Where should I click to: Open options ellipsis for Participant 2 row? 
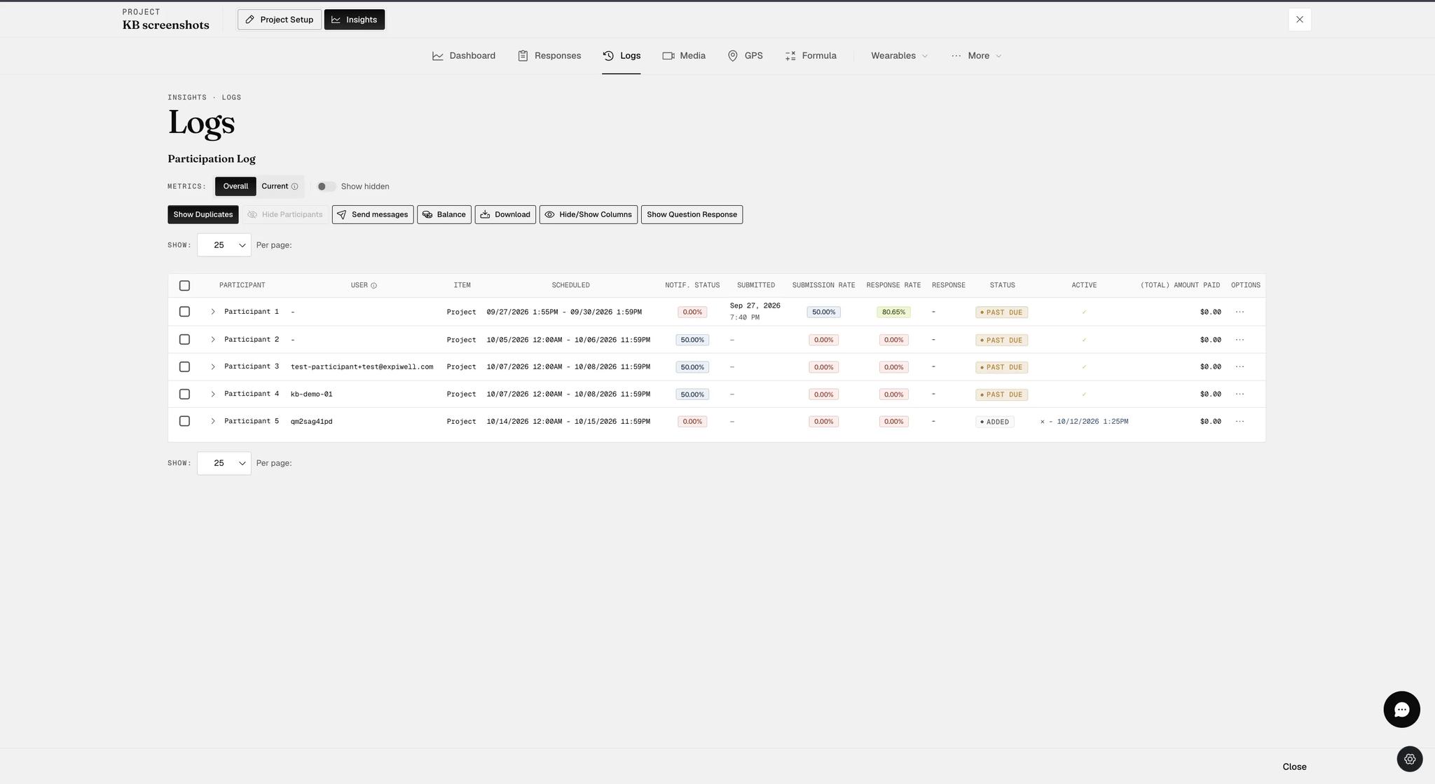(1240, 340)
